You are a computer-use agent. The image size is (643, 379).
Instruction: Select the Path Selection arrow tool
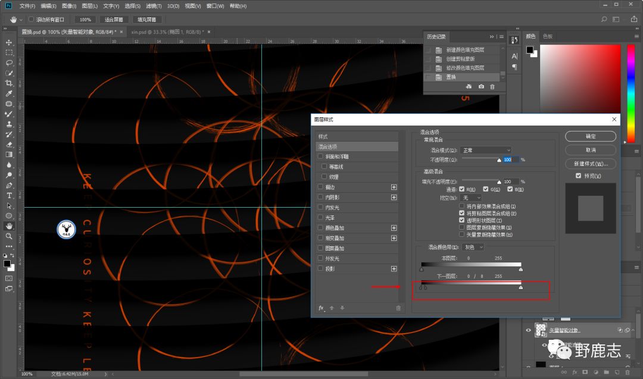tap(8, 206)
